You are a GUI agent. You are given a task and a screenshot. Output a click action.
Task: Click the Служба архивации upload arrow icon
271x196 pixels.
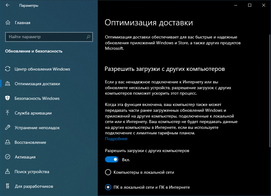(8, 113)
